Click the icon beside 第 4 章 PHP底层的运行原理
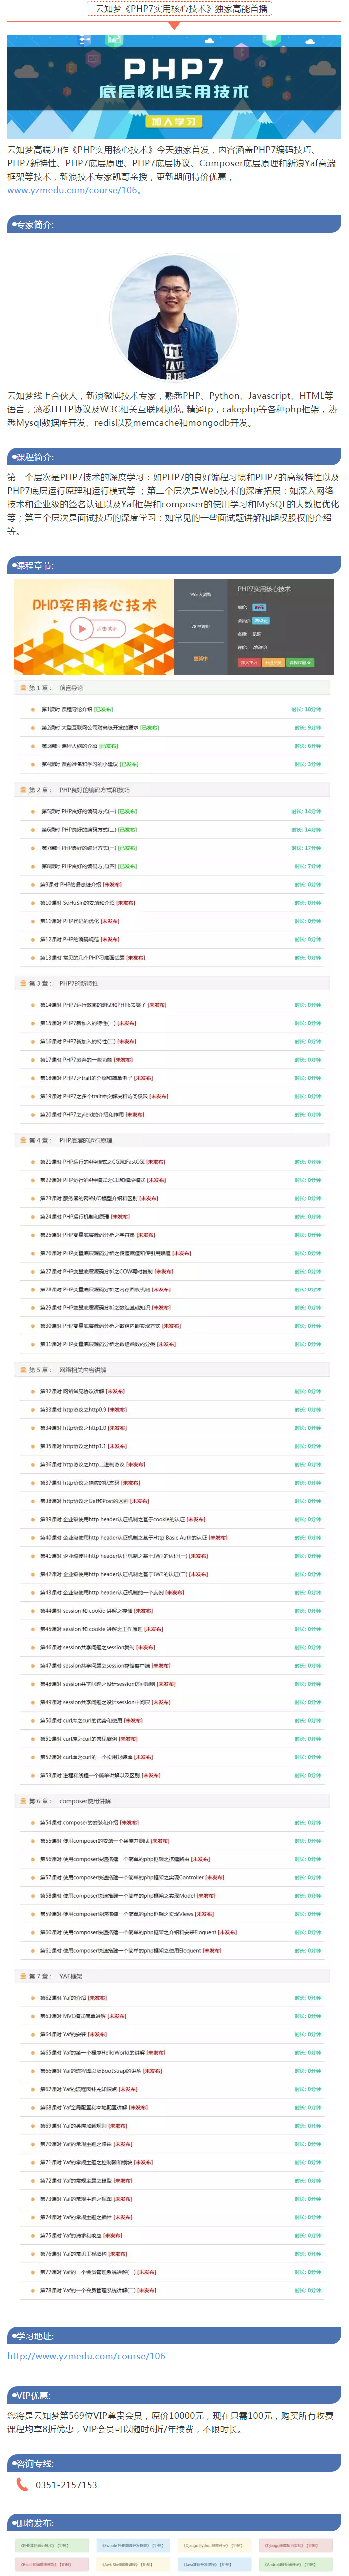 (23, 1139)
